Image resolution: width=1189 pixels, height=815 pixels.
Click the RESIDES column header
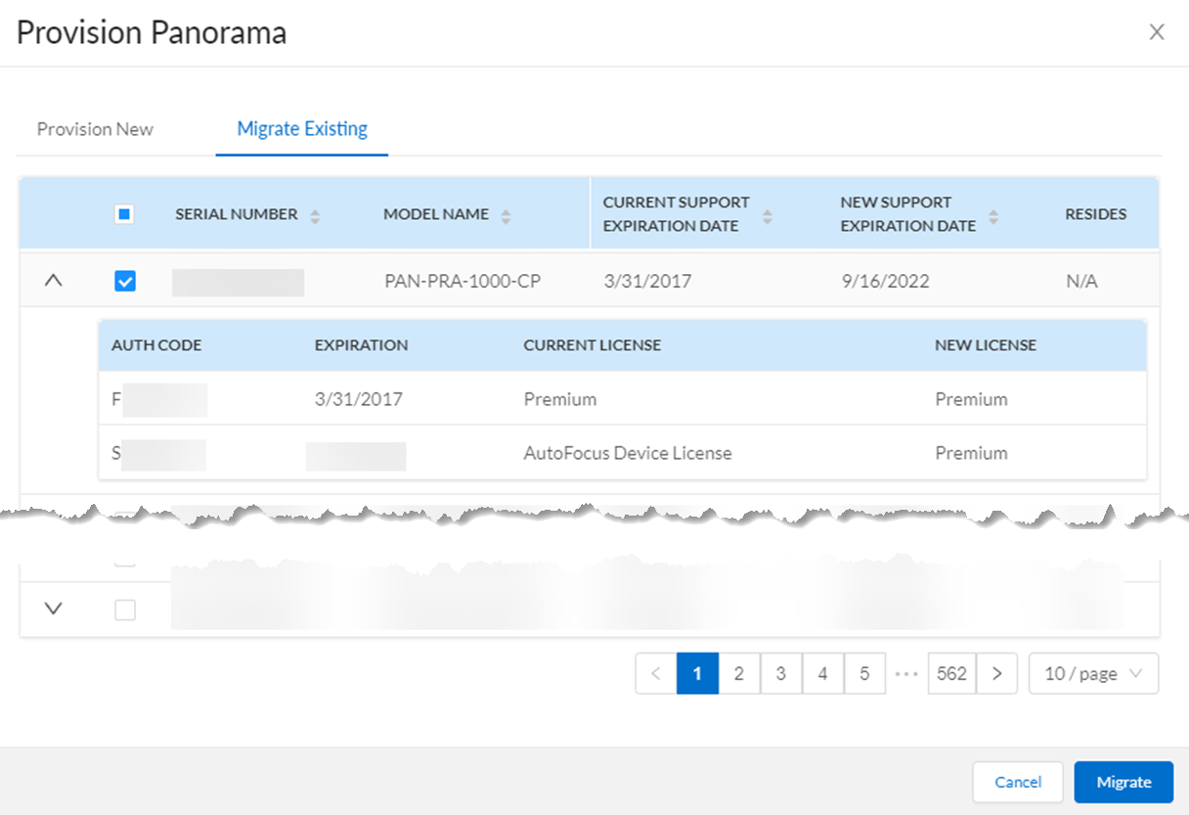coord(1096,213)
